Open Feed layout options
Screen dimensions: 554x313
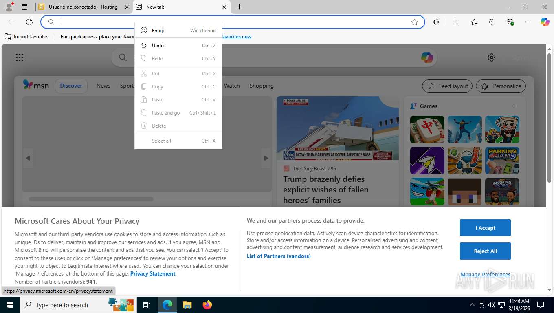coord(447,86)
